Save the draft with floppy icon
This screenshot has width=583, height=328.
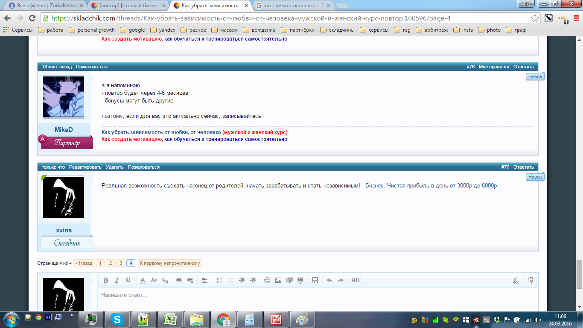click(315, 280)
